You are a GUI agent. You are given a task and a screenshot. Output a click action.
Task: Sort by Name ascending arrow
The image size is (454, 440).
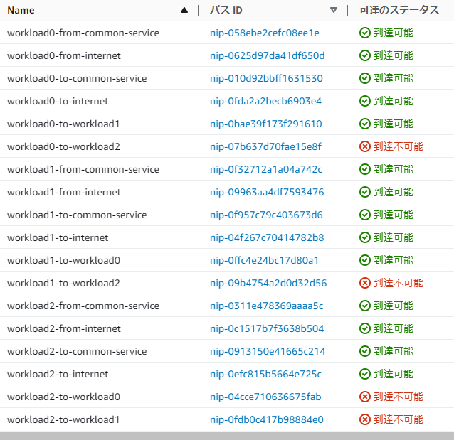[184, 11]
